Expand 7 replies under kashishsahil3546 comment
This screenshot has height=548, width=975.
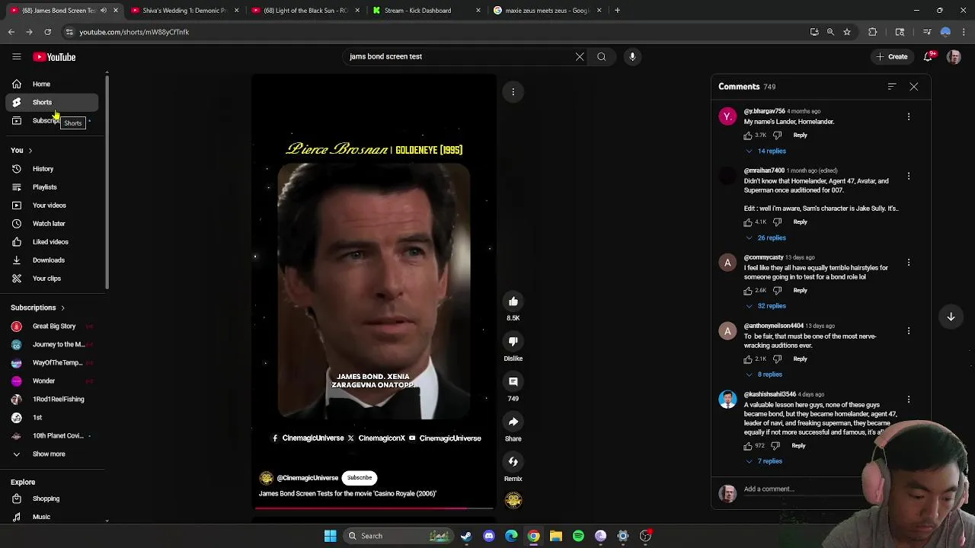pyautogui.click(x=764, y=461)
